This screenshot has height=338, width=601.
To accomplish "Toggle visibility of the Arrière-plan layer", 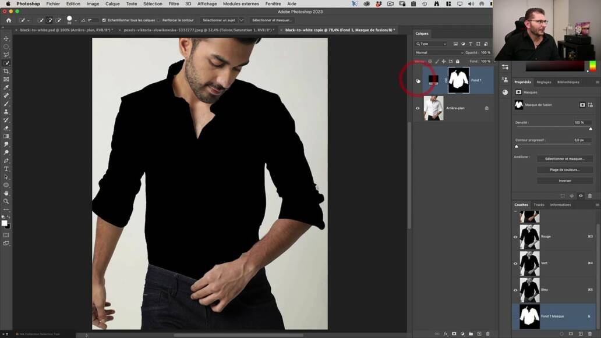I will pyautogui.click(x=418, y=108).
